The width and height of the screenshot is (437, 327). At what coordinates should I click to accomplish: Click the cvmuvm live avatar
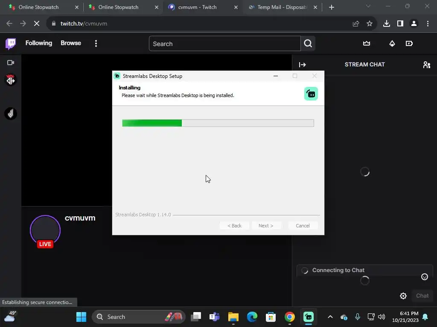click(x=45, y=231)
